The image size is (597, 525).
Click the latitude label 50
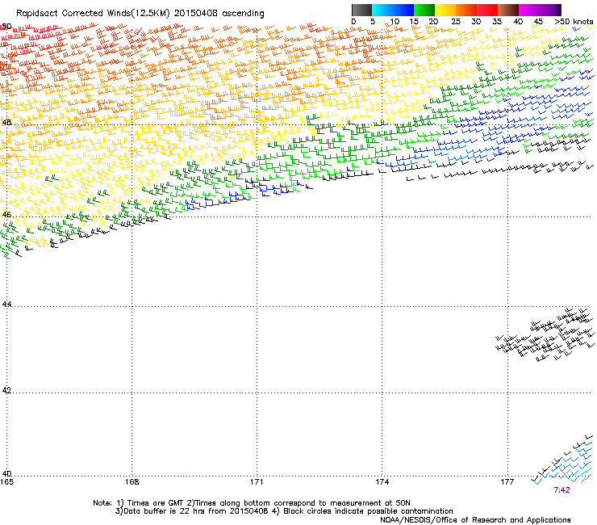click(6, 27)
